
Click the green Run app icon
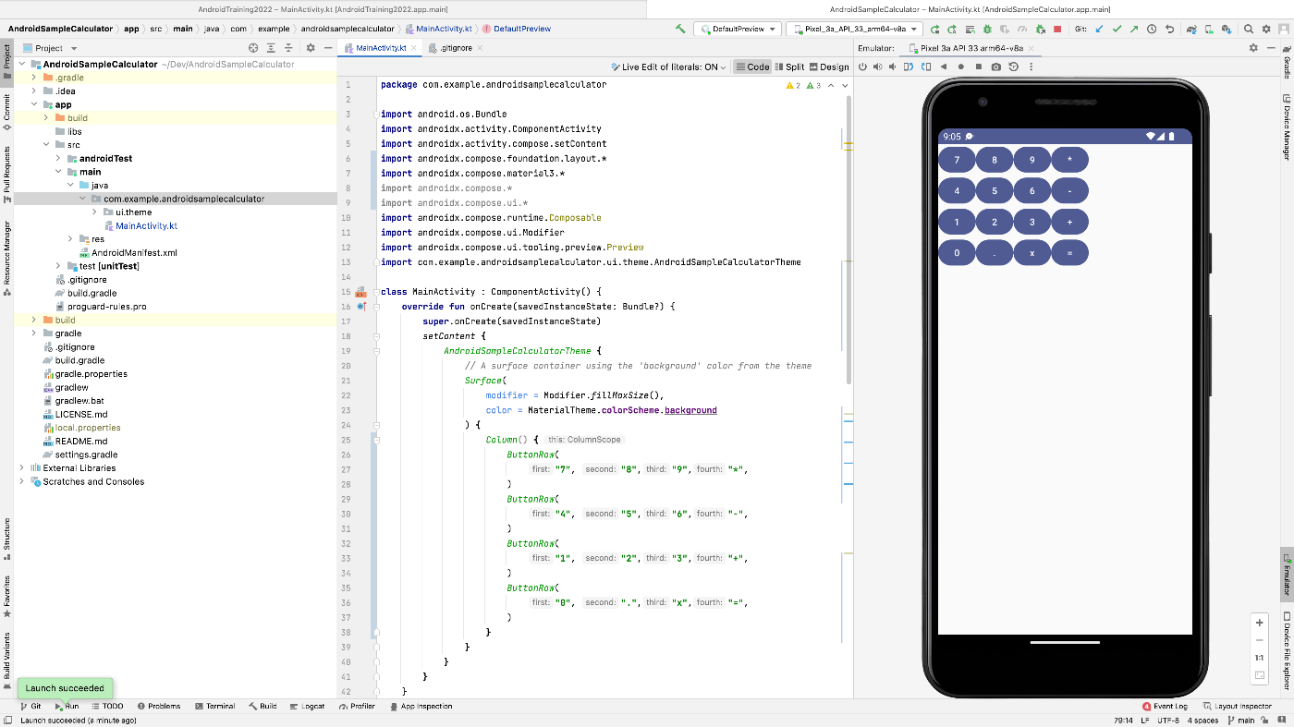click(935, 29)
